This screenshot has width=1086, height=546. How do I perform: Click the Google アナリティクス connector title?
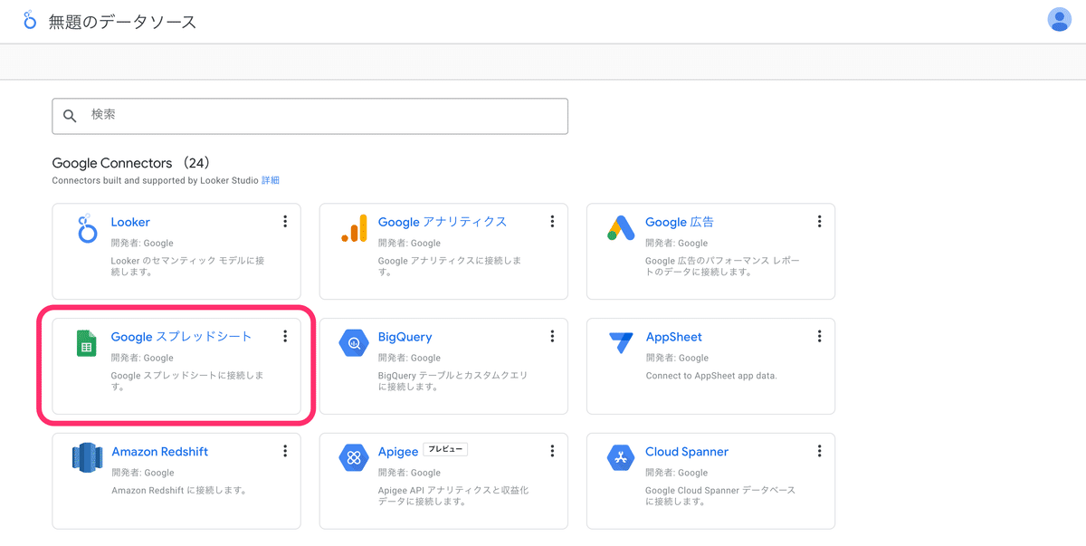(x=443, y=222)
